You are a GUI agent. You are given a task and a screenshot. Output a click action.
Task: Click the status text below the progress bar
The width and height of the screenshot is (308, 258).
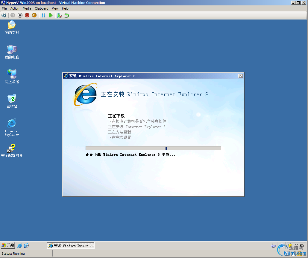click(x=130, y=154)
